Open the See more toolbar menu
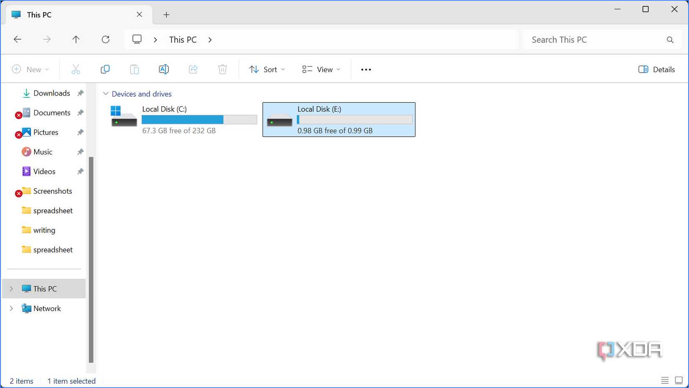Screen dimensions: 689x388 point(365,69)
